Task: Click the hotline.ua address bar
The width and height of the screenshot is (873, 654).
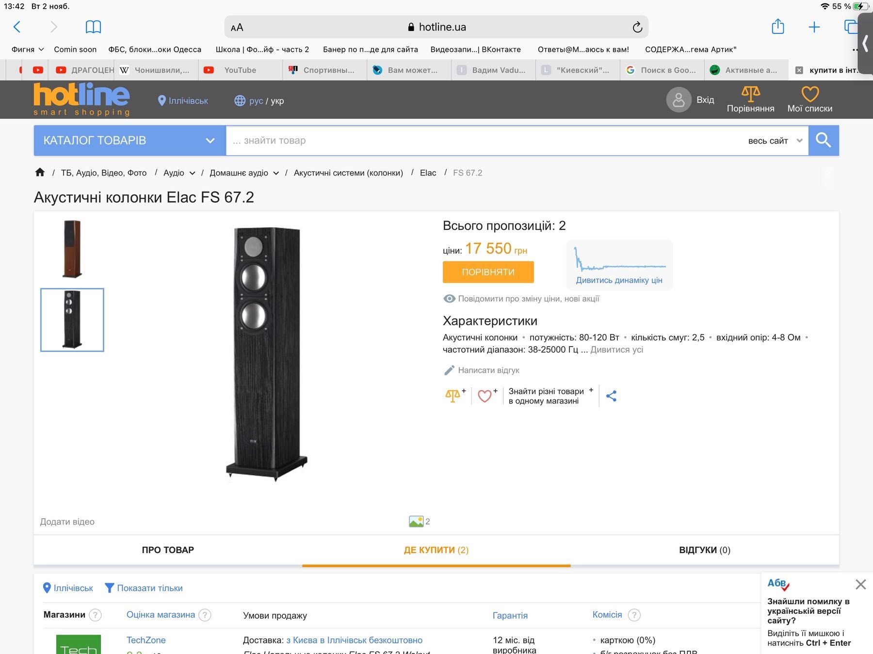Action: pos(436,27)
